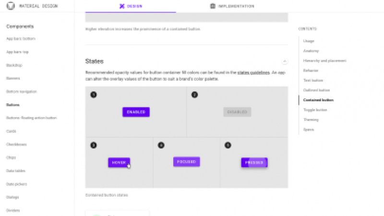Click numbered marker 4 near Focused button

tap(161, 145)
